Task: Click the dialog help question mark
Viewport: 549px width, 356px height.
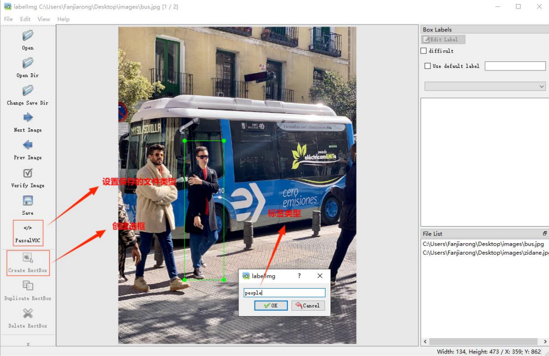Action: click(x=299, y=276)
